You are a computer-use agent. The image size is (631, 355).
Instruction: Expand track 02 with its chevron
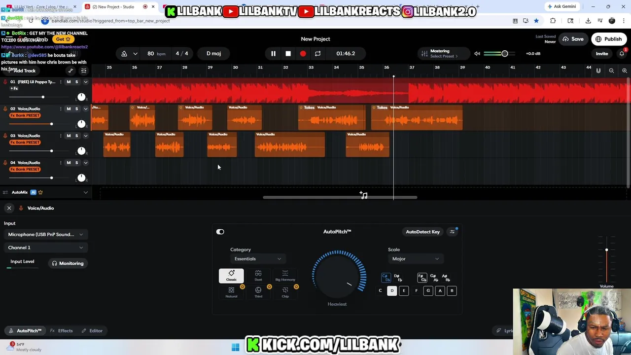(x=85, y=108)
